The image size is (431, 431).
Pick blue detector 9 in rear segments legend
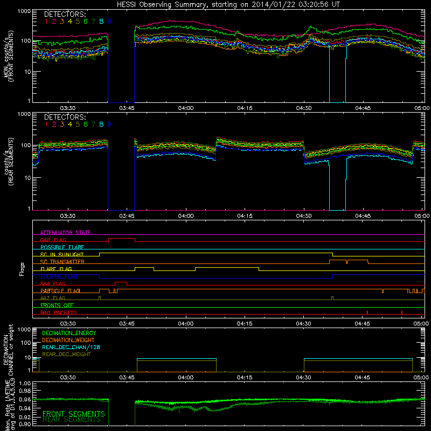(x=109, y=124)
